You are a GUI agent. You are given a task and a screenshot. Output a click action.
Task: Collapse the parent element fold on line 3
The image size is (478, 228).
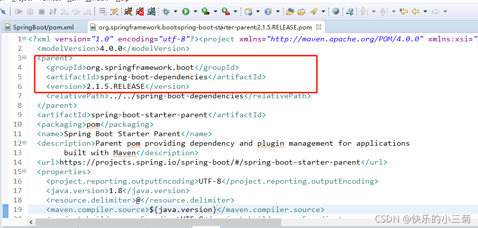coord(24,57)
